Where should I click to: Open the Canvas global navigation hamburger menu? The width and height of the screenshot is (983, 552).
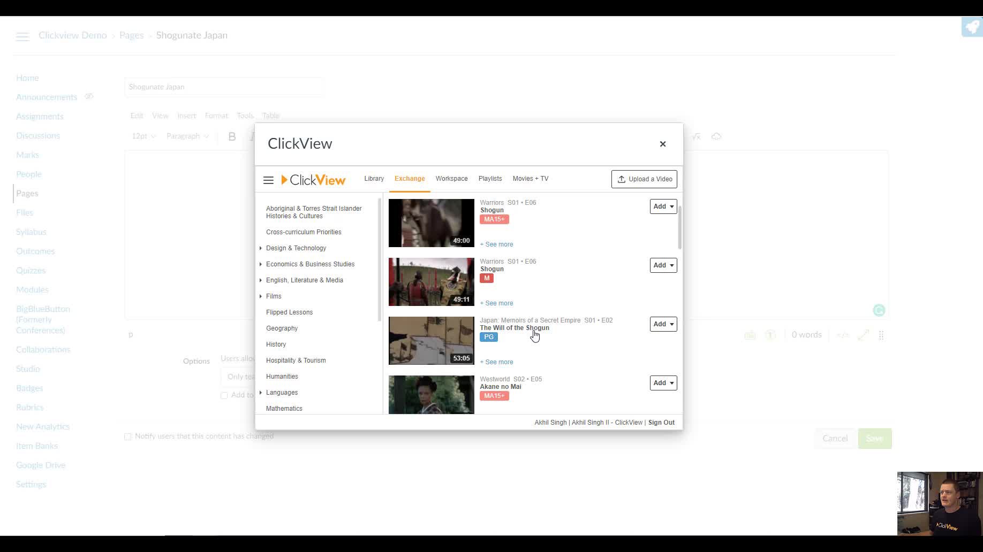(x=22, y=36)
